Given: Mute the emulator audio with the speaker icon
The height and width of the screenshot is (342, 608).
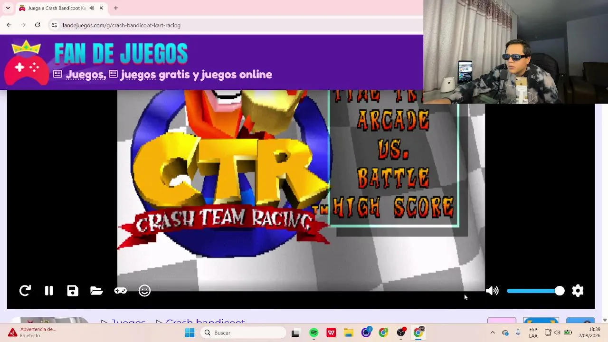Looking at the screenshot, I should (x=492, y=291).
